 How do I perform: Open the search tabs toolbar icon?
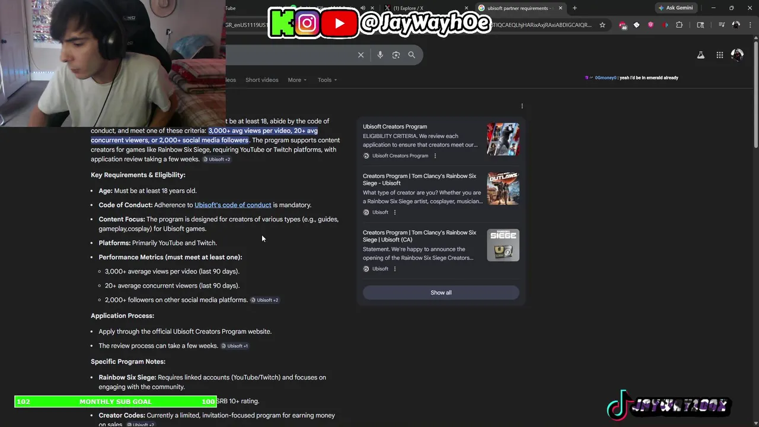pyautogui.click(x=700, y=25)
